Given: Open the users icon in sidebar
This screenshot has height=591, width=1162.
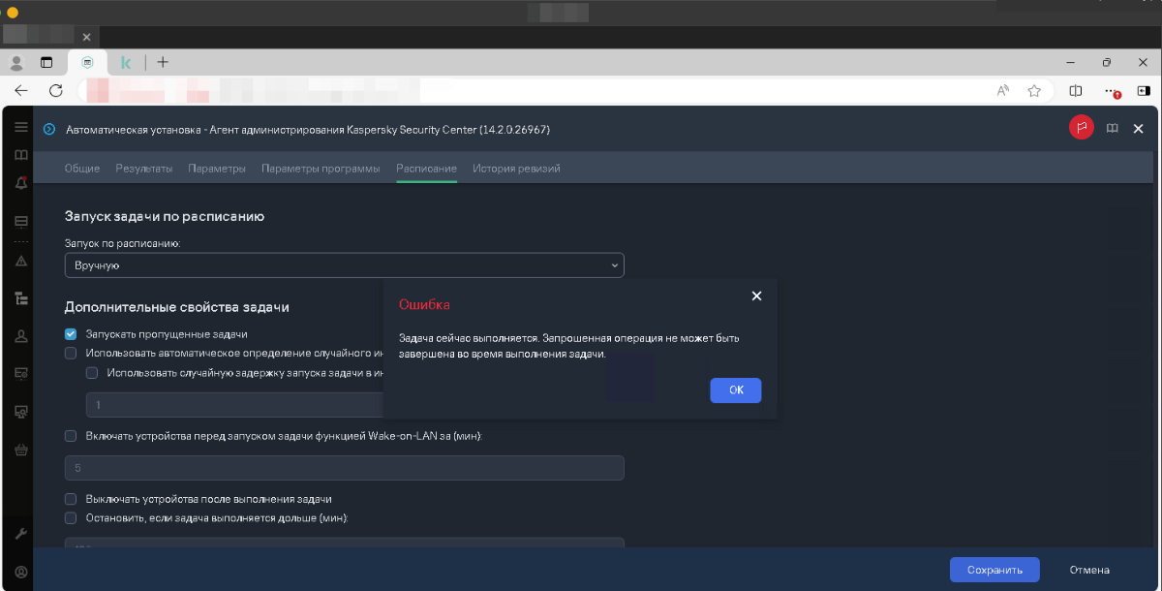Looking at the screenshot, I should point(20,336).
